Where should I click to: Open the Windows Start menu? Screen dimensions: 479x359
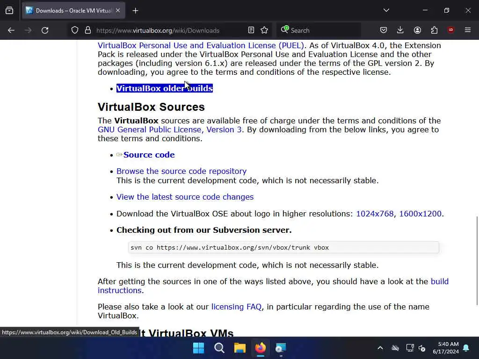pyautogui.click(x=198, y=348)
